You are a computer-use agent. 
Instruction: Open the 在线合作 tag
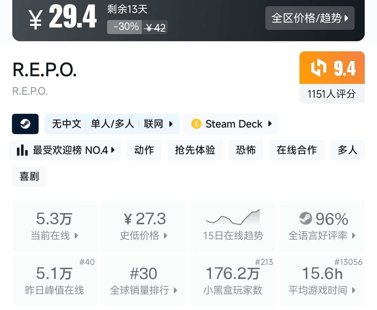pyautogui.click(x=297, y=150)
